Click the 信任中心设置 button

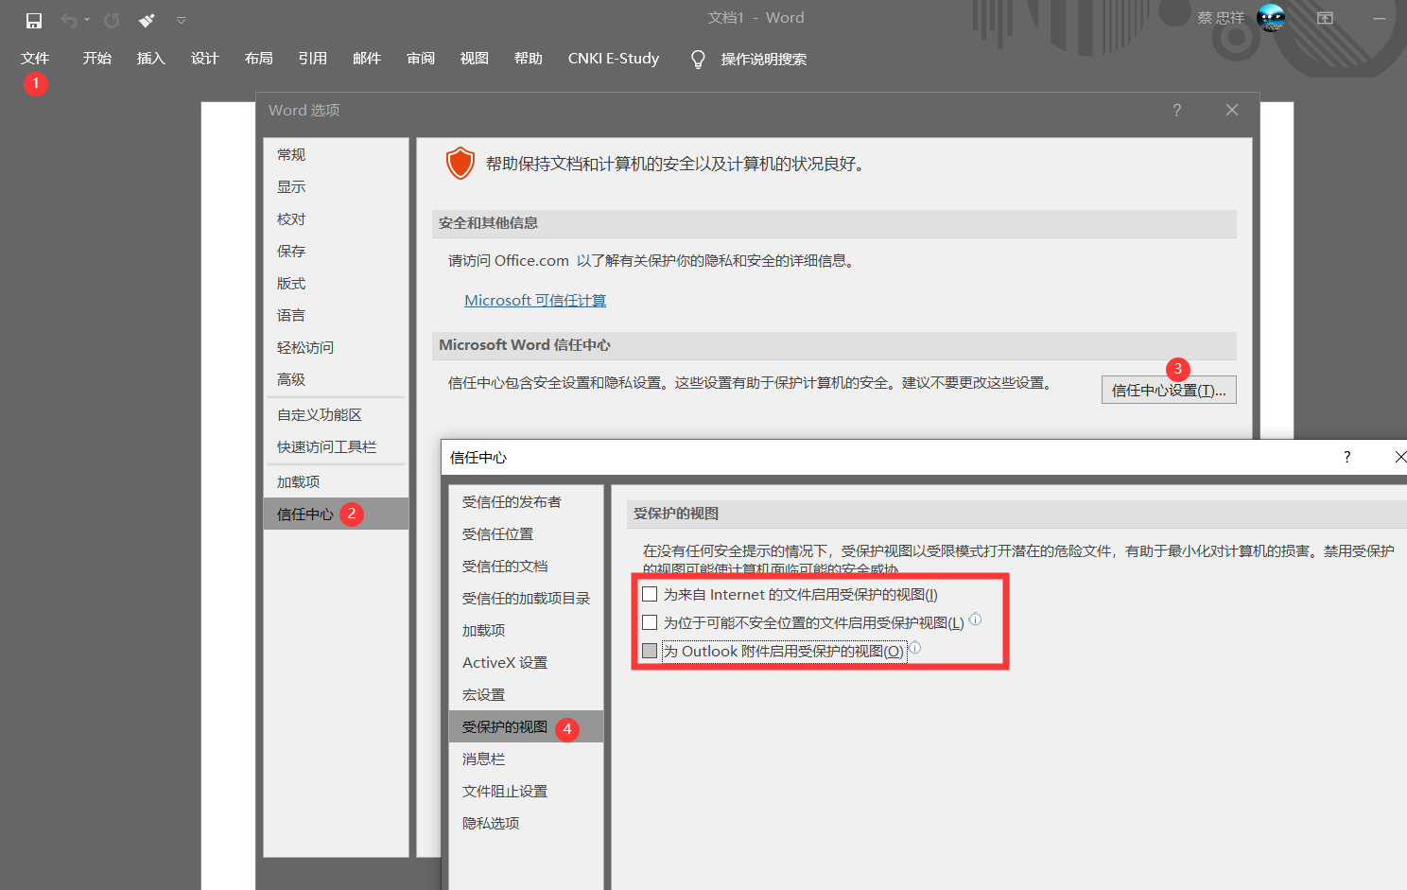click(1169, 391)
